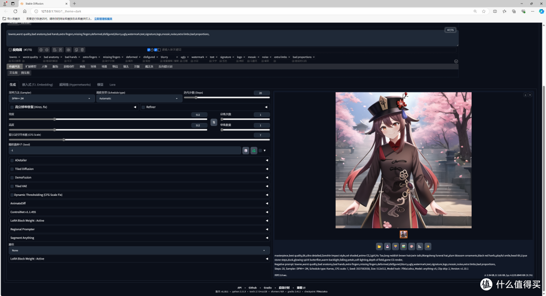
Task: Remove the 'lowres' negative tag
Action: (20, 57)
